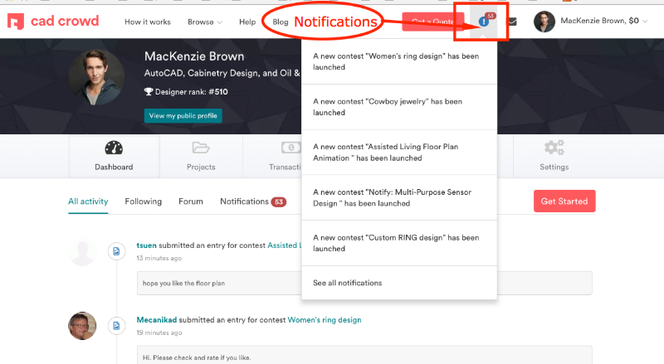Click View my public profile button
This screenshot has width=664, height=364.
click(x=183, y=116)
